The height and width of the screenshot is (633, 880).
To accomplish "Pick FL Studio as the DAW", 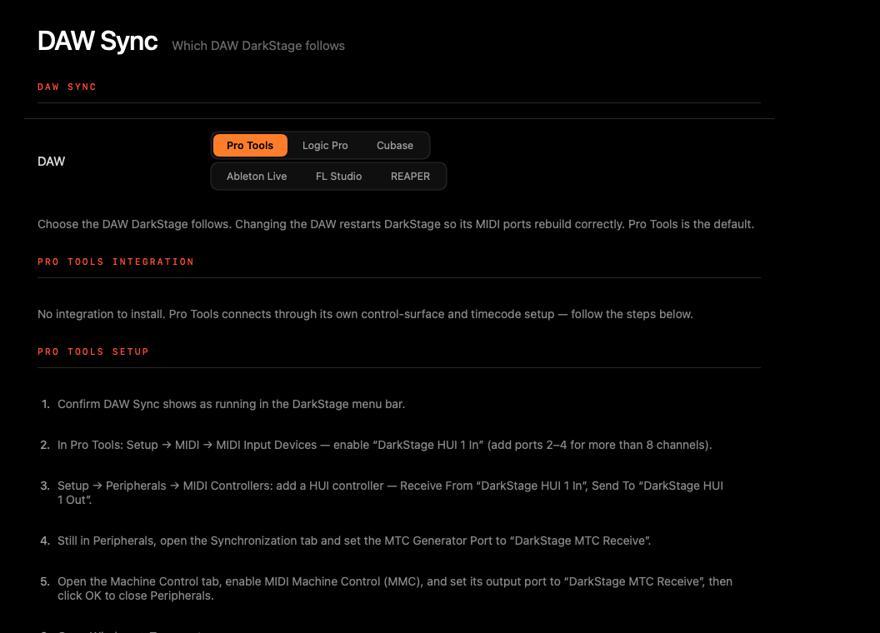I will click(x=338, y=177).
